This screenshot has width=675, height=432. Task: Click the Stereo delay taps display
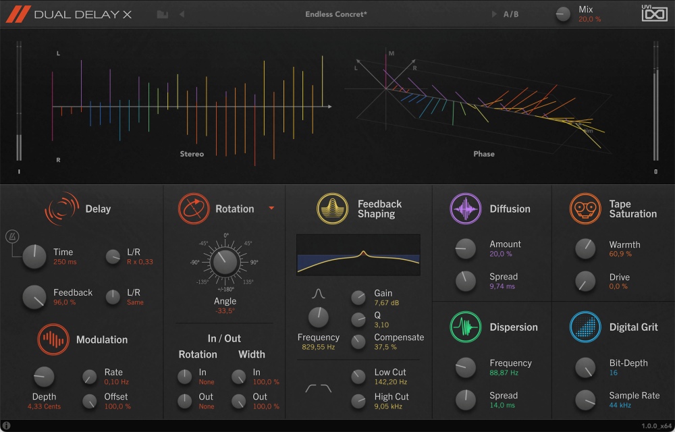[192, 107]
